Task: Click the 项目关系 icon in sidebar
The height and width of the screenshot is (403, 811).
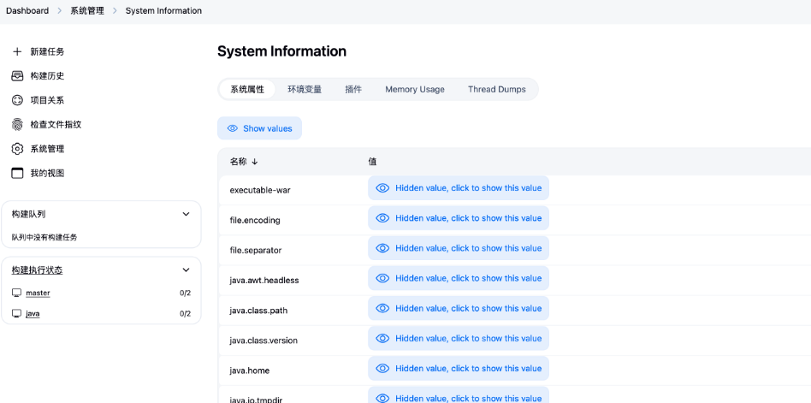Action: (x=17, y=100)
